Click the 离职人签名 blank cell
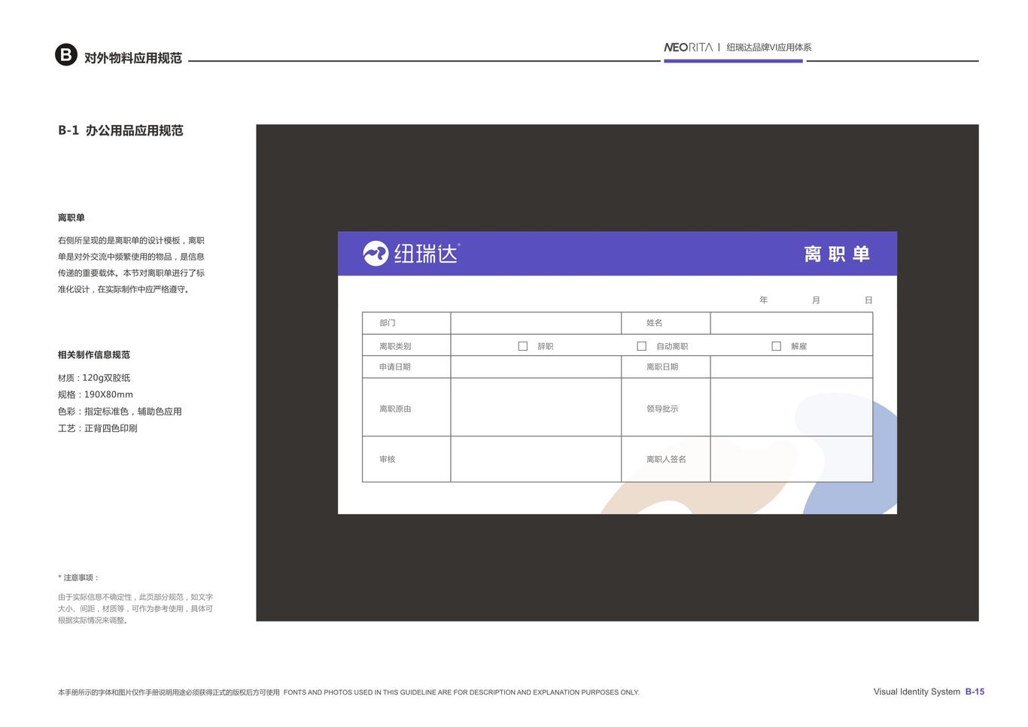 pos(792,459)
